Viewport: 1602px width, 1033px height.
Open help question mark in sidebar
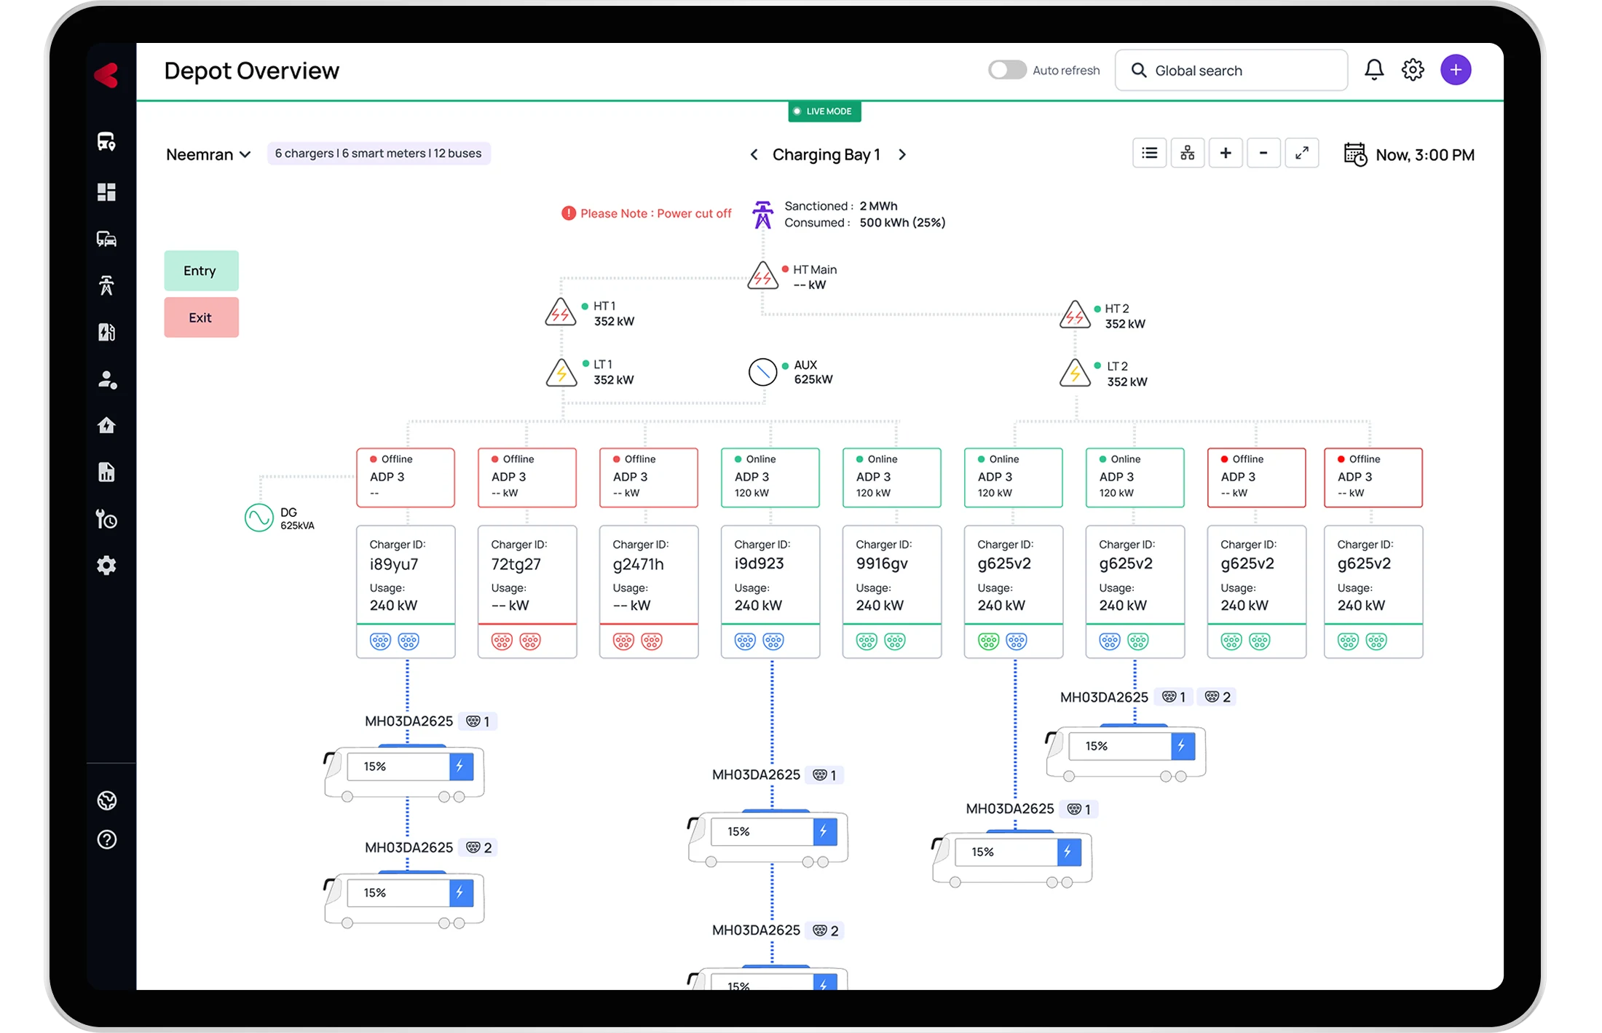(106, 839)
